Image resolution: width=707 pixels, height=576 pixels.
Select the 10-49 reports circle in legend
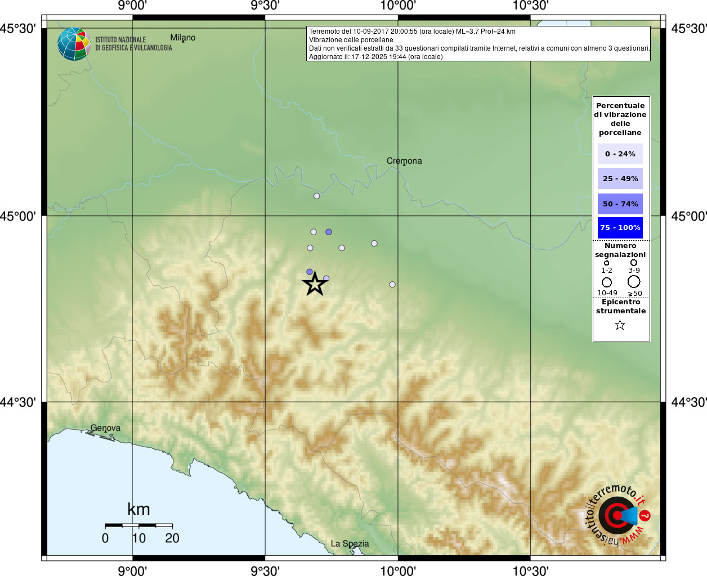607,282
